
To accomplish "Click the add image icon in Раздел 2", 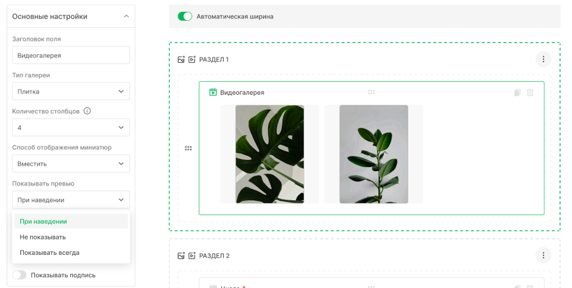I will pyautogui.click(x=182, y=255).
